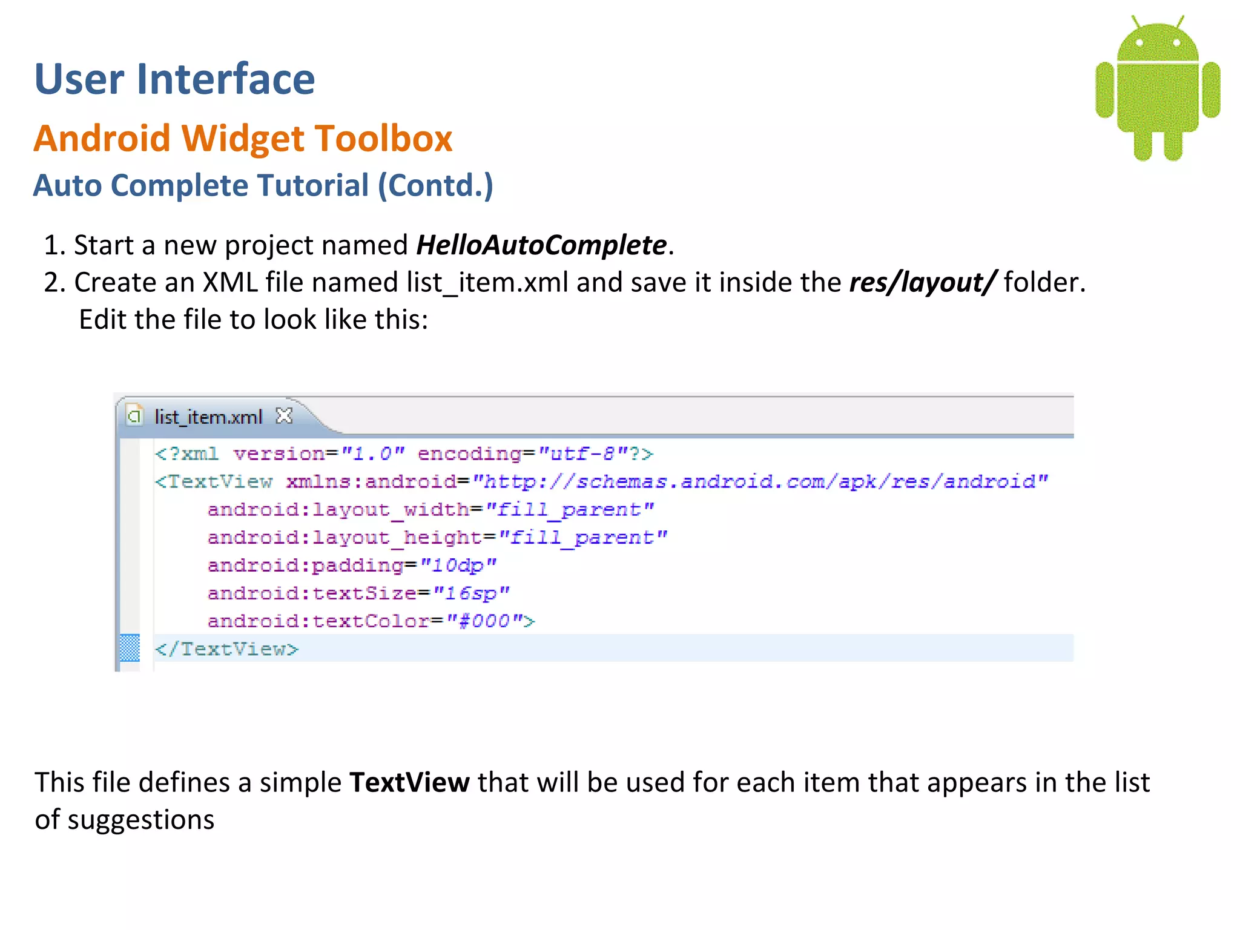
Task: Click the blue marker in the editor gutter
Action: [x=130, y=648]
